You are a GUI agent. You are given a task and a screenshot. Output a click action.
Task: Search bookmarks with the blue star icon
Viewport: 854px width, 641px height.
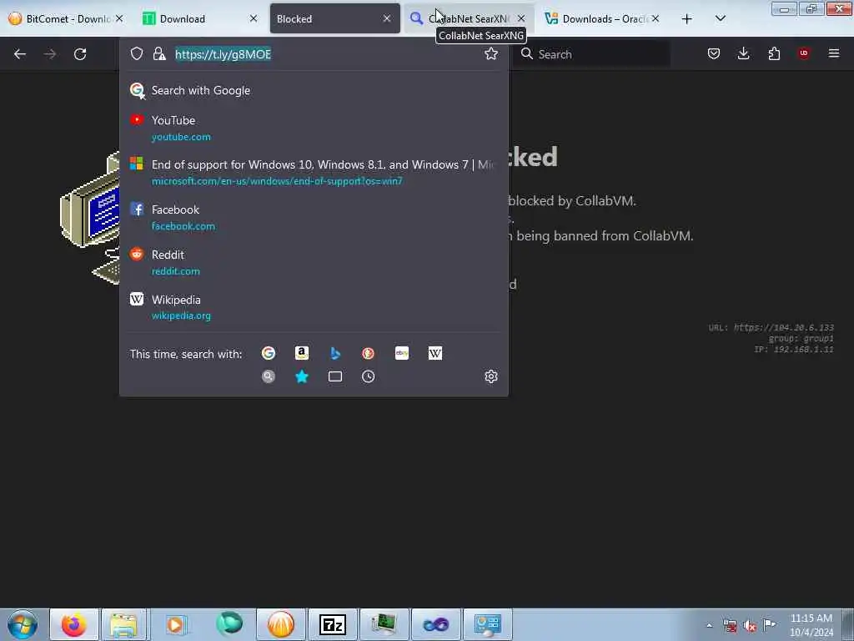click(x=302, y=376)
